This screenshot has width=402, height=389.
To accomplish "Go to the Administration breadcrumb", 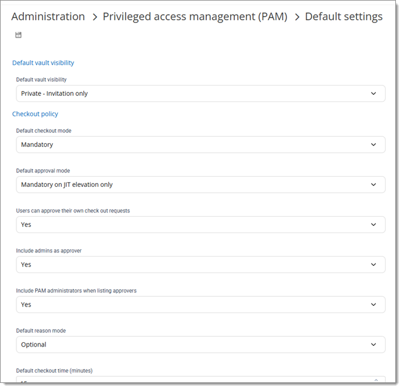I will tap(48, 16).
